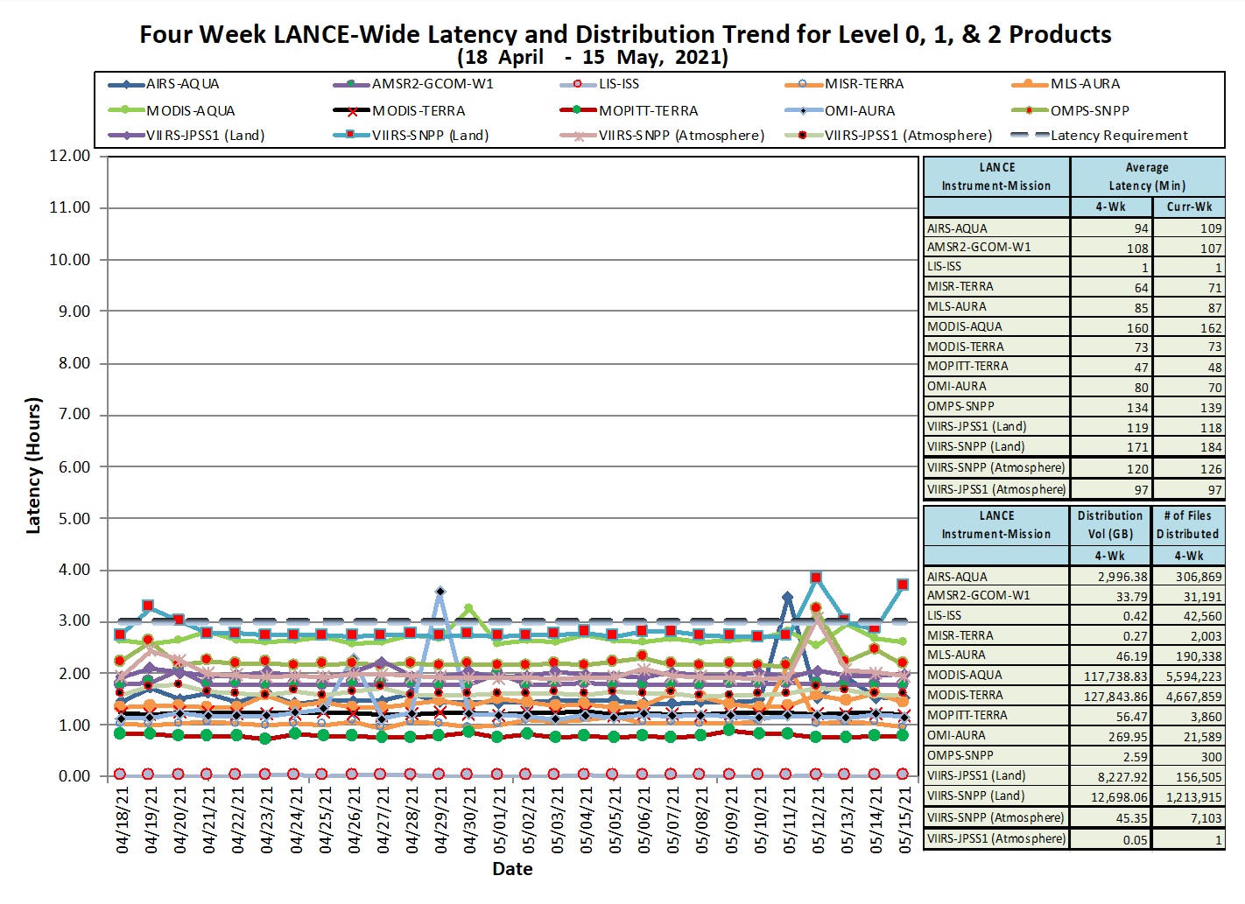The height and width of the screenshot is (904, 1245).
Task: Click the Curr-Wk column header
Action: click(1189, 207)
